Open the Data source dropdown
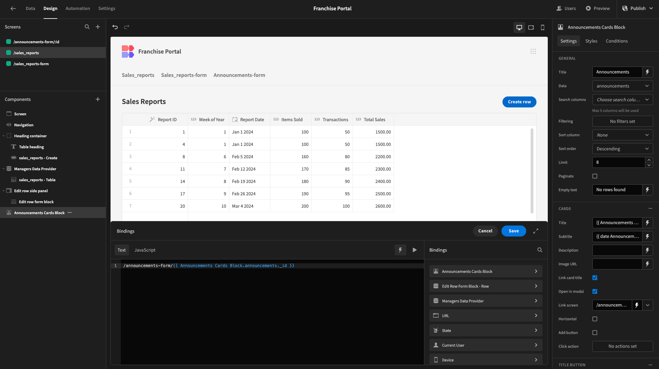The height and width of the screenshot is (369, 659). [x=623, y=86]
